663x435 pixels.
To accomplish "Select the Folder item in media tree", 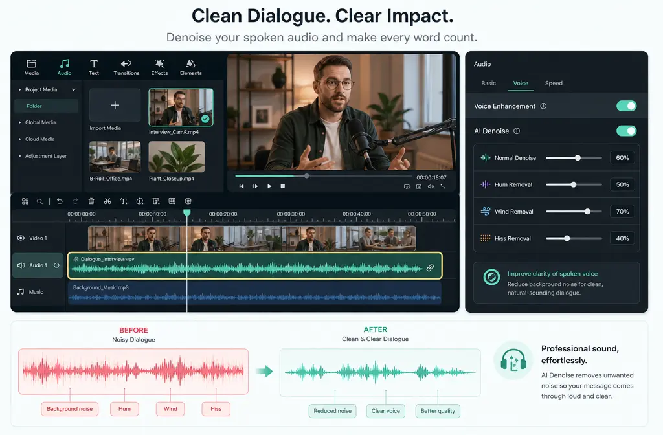I will pos(46,106).
